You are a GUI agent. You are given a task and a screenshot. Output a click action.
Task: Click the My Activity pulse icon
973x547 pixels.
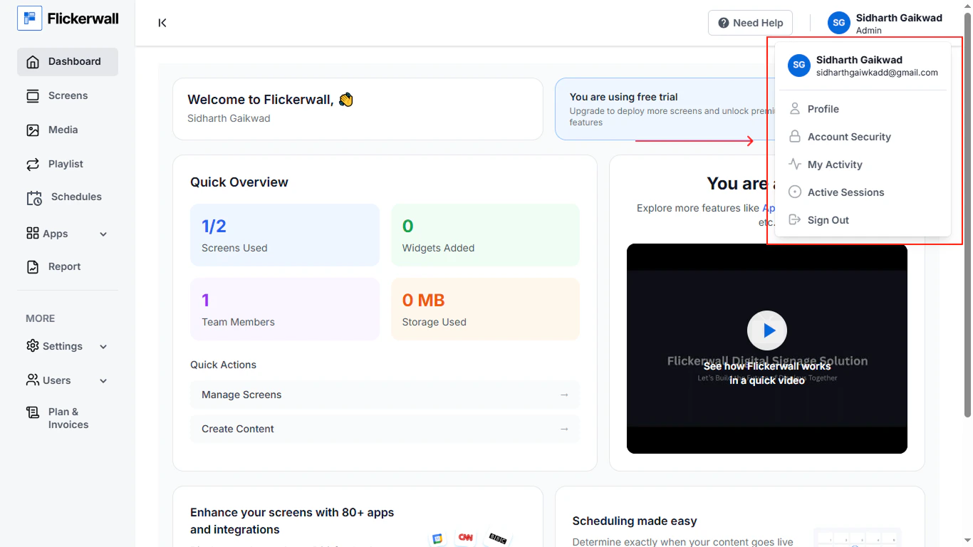pos(795,164)
